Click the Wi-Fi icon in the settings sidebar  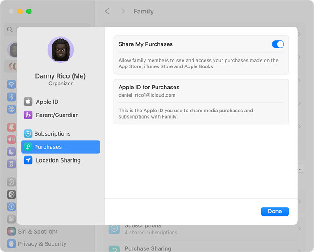click(11, 84)
